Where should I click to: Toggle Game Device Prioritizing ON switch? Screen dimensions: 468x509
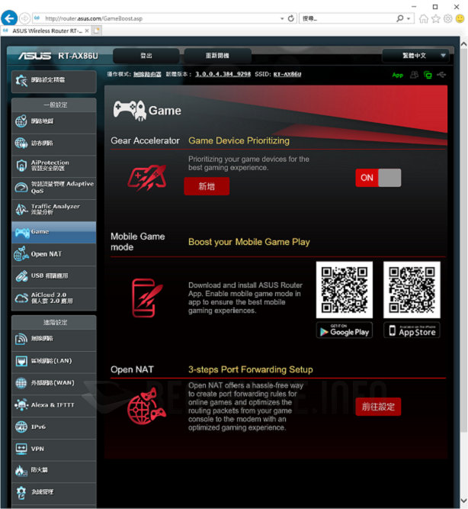click(378, 178)
